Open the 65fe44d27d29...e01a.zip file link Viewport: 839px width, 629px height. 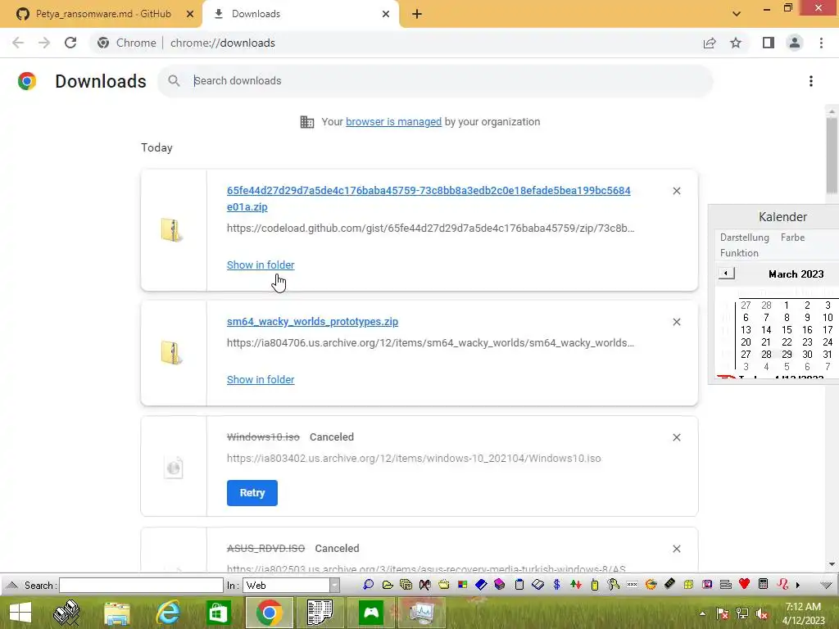pyautogui.click(x=429, y=198)
